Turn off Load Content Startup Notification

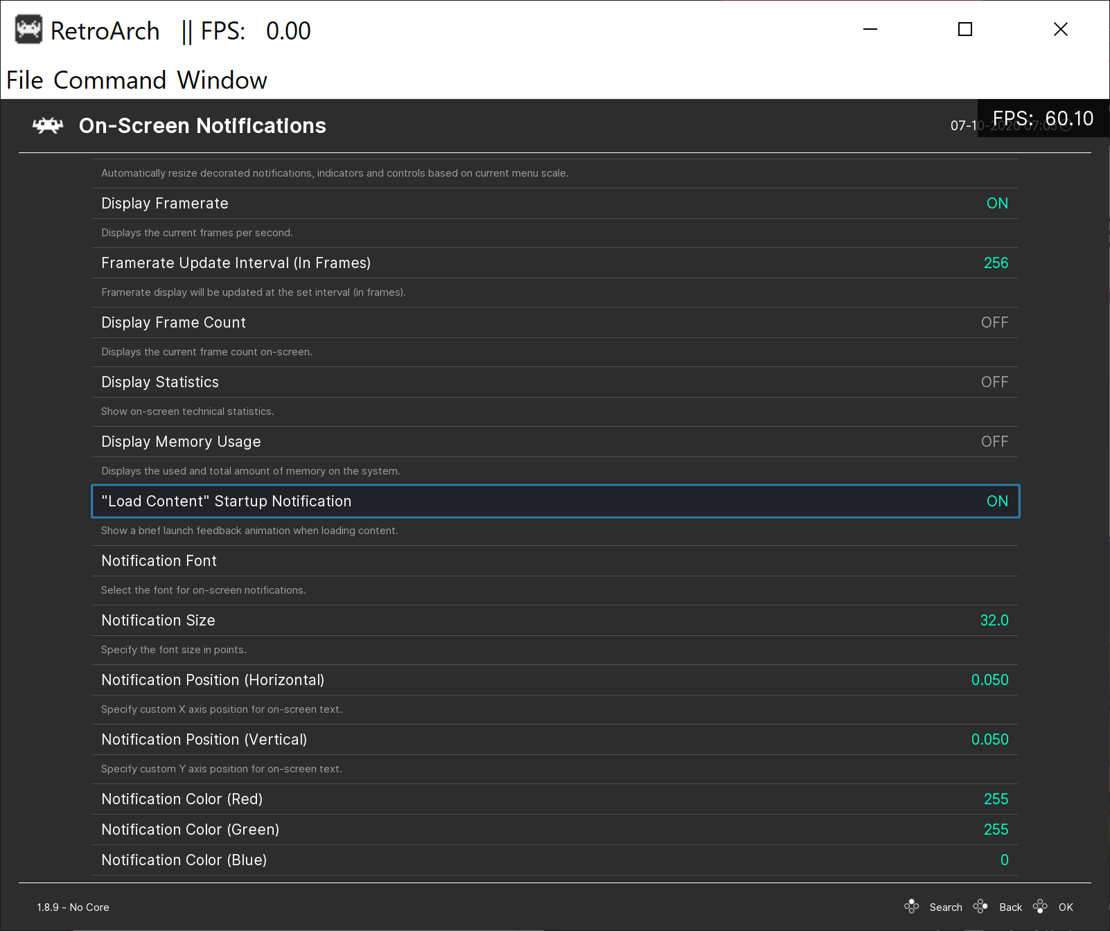554,501
